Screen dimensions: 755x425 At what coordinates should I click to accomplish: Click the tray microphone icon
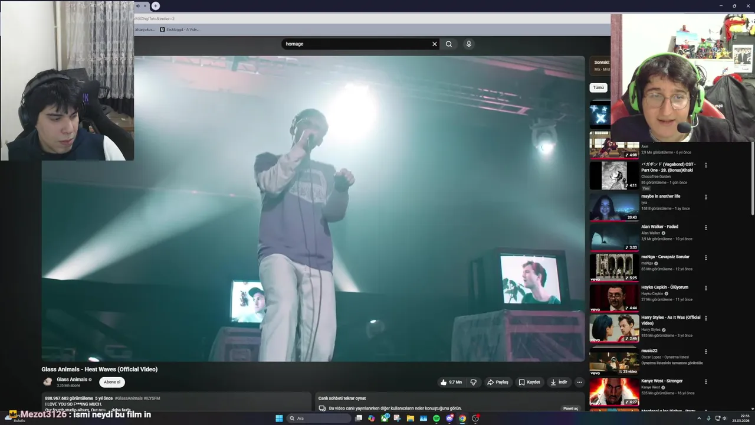click(x=708, y=419)
